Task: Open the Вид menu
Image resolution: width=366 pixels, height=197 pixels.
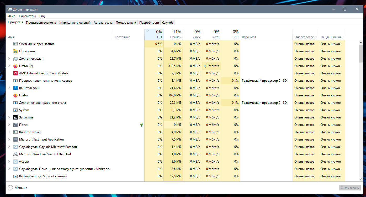Action: [x=42, y=16]
